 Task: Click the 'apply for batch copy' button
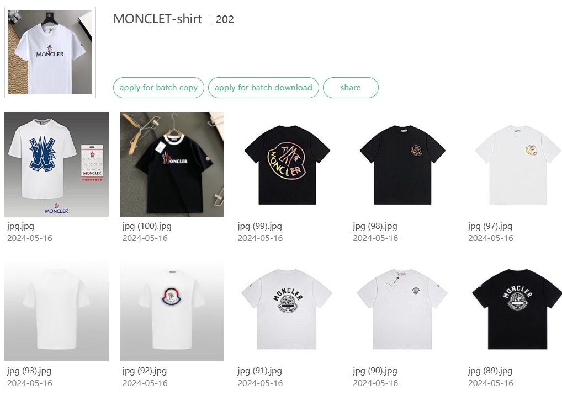click(x=158, y=88)
